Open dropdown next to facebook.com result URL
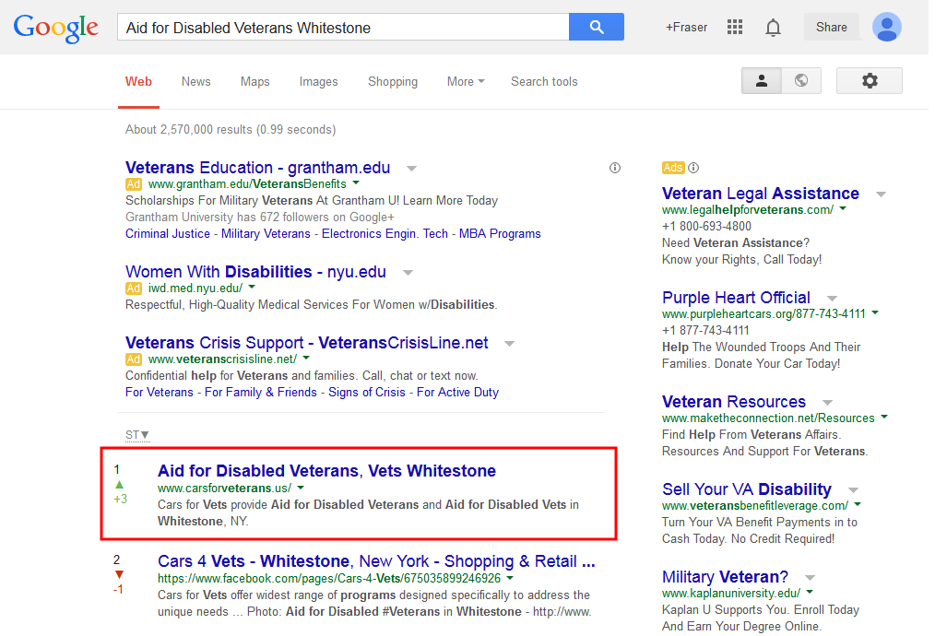Screen dimensions: 947x636 click(510, 578)
